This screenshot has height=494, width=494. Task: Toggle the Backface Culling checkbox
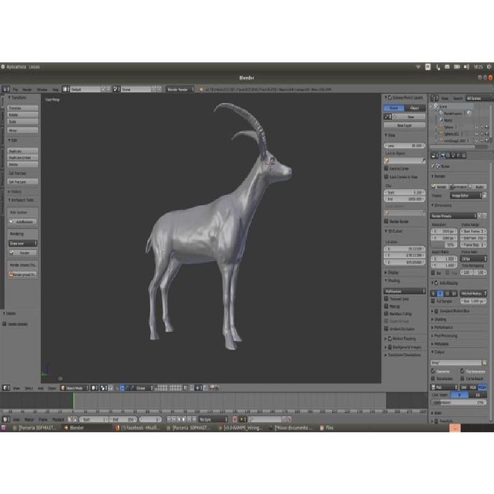coord(387,314)
